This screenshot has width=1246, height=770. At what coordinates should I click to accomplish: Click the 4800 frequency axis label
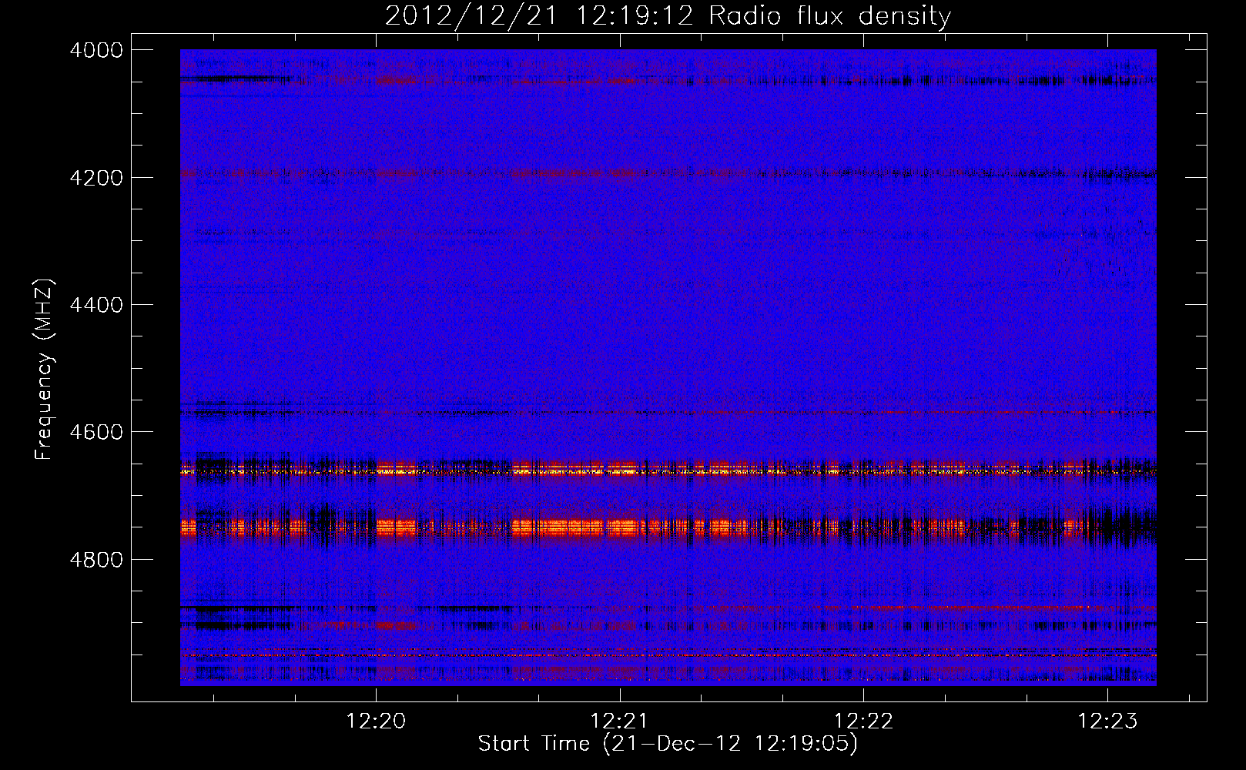click(96, 560)
